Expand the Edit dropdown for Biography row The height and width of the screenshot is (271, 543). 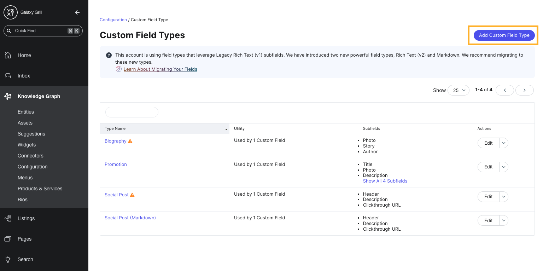[x=503, y=143]
